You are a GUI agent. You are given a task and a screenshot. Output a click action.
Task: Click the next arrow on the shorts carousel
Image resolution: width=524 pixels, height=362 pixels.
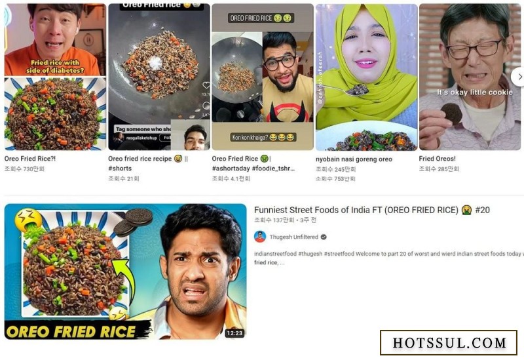(519, 77)
